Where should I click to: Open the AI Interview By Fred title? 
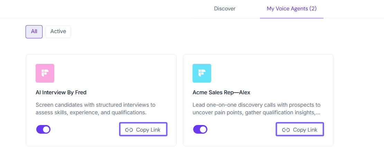(61, 93)
